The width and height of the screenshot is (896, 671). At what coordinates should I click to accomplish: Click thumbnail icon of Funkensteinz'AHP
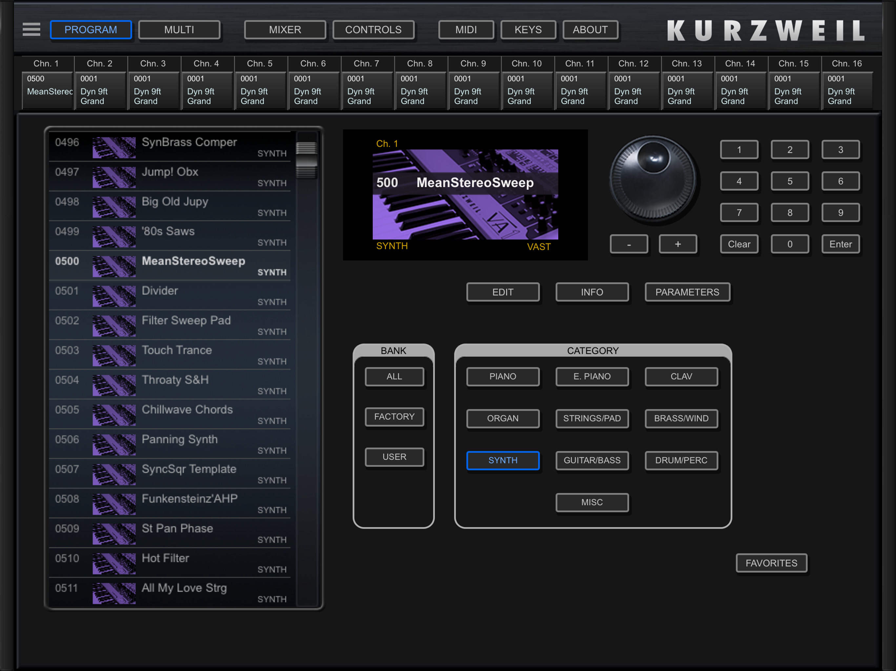[x=114, y=504]
